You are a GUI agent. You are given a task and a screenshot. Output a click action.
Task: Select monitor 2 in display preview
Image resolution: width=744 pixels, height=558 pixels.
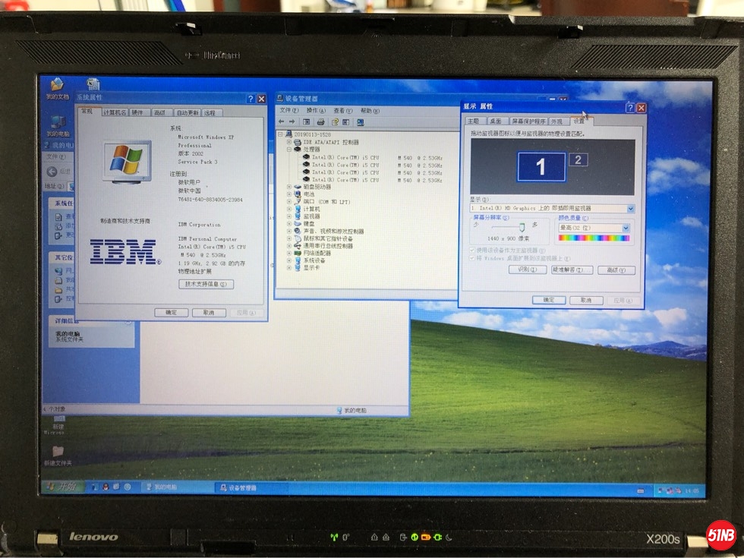pyautogui.click(x=578, y=159)
